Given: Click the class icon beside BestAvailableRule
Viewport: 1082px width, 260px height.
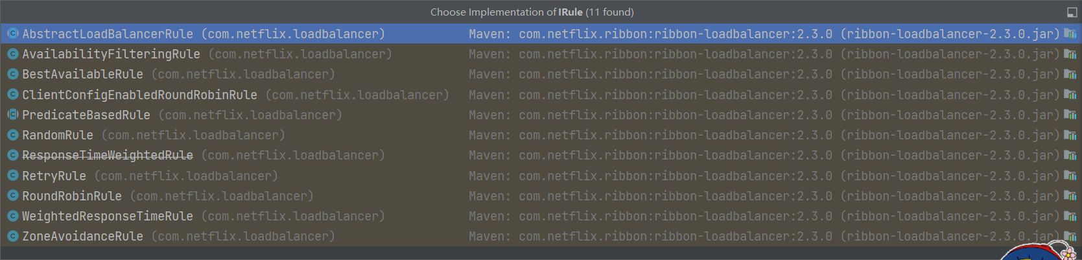Looking at the screenshot, I should click(12, 74).
